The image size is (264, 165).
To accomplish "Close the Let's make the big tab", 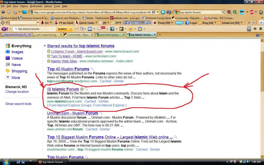I will [61, 35].
